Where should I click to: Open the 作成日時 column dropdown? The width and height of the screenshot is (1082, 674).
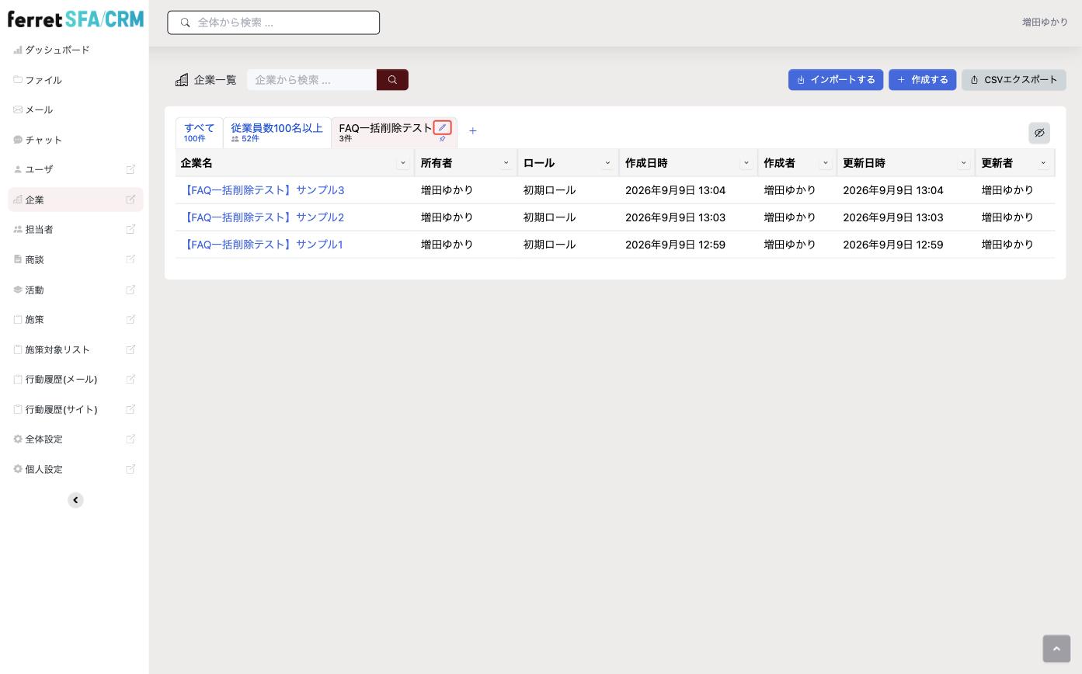[x=746, y=163]
